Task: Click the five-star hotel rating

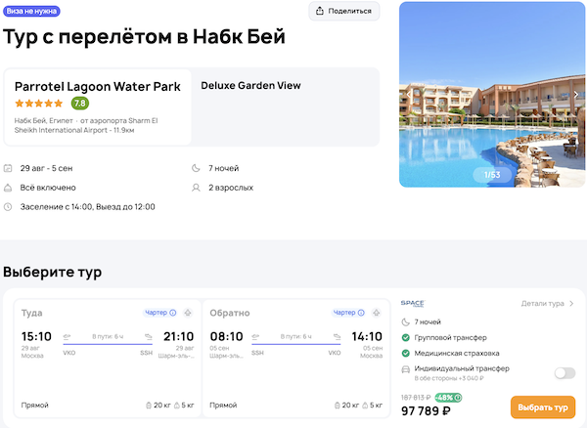Action: click(39, 103)
